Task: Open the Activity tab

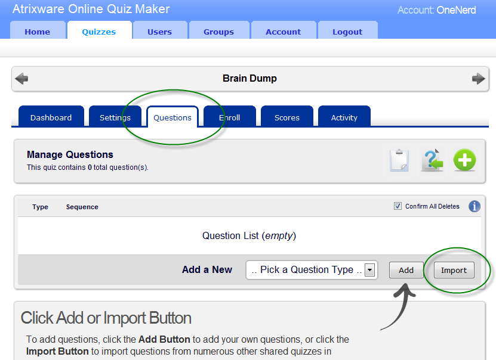Action: pos(344,117)
